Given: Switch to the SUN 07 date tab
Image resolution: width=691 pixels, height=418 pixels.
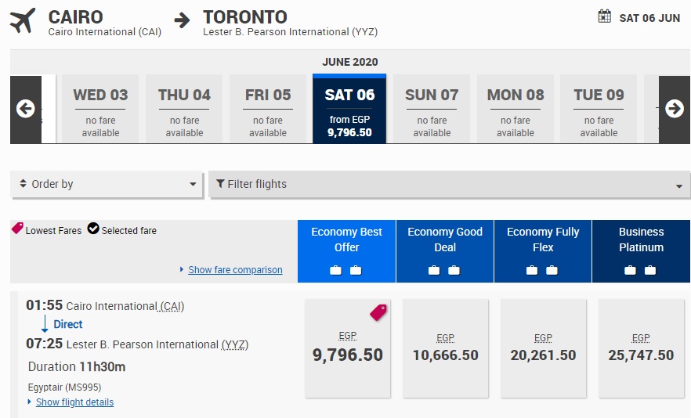Looking at the screenshot, I should point(432,110).
